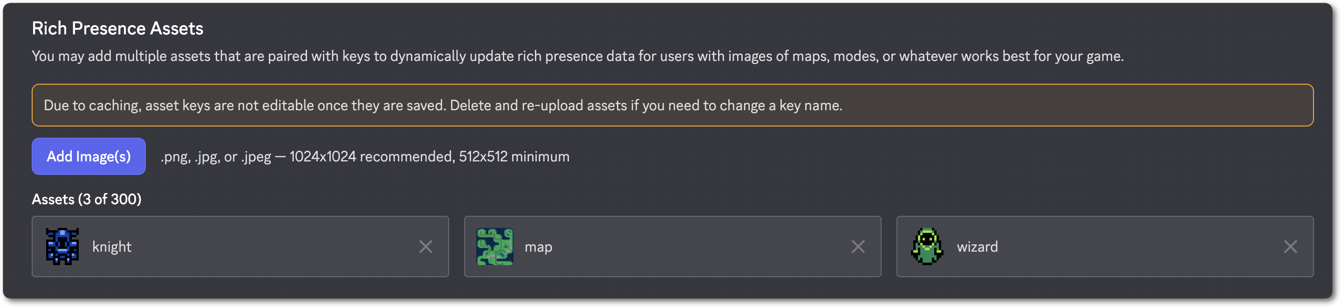Click the image format requirements text
1341x307 pixels.
(365, 156)
